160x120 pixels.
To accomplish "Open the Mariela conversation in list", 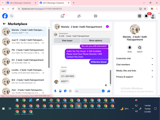I will (24, 31).
